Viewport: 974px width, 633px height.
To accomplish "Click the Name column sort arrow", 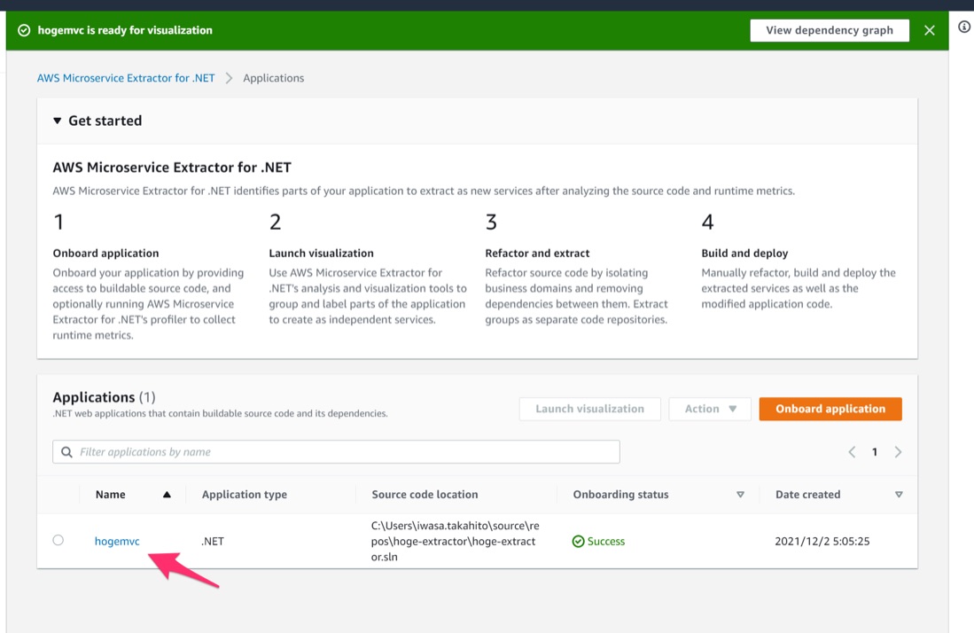I will (167, 495).
